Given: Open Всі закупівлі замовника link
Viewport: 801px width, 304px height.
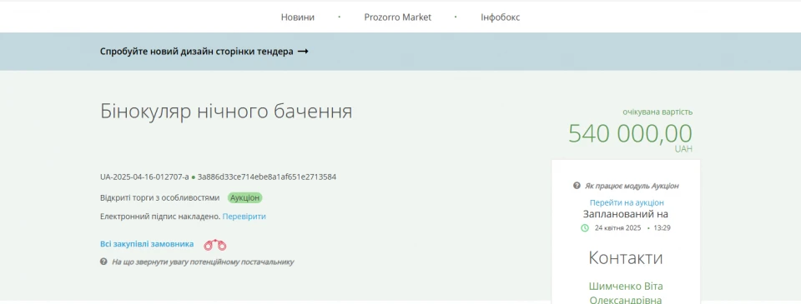Looking at the screenshot, I should click(147, 244).
